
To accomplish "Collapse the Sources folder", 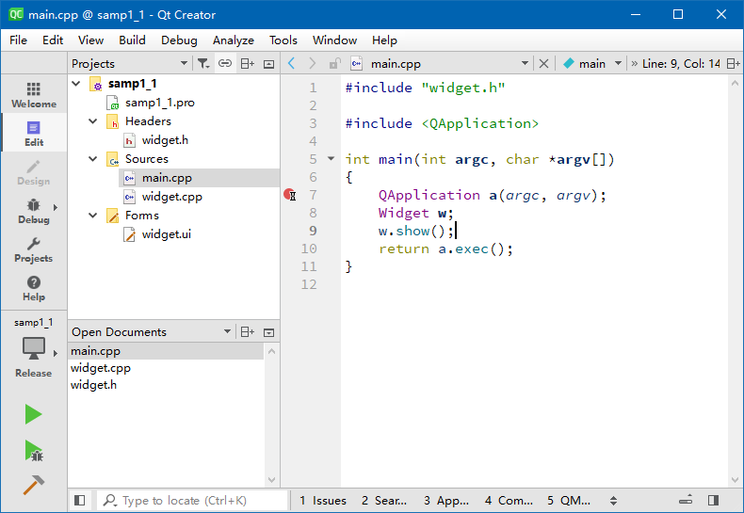I will pyautogui.click(x=93, y=159).
